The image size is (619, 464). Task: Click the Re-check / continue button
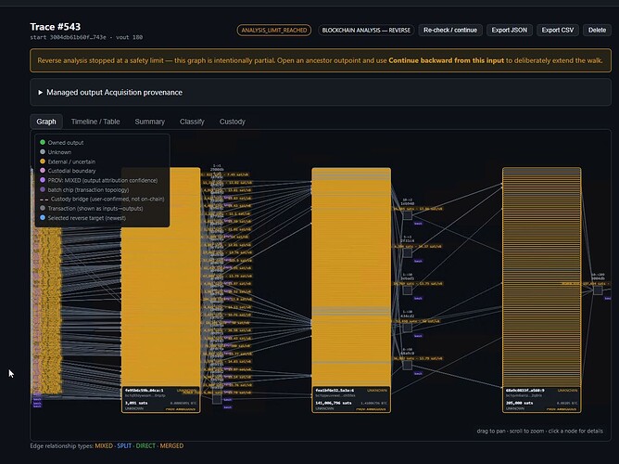[450, 30]
